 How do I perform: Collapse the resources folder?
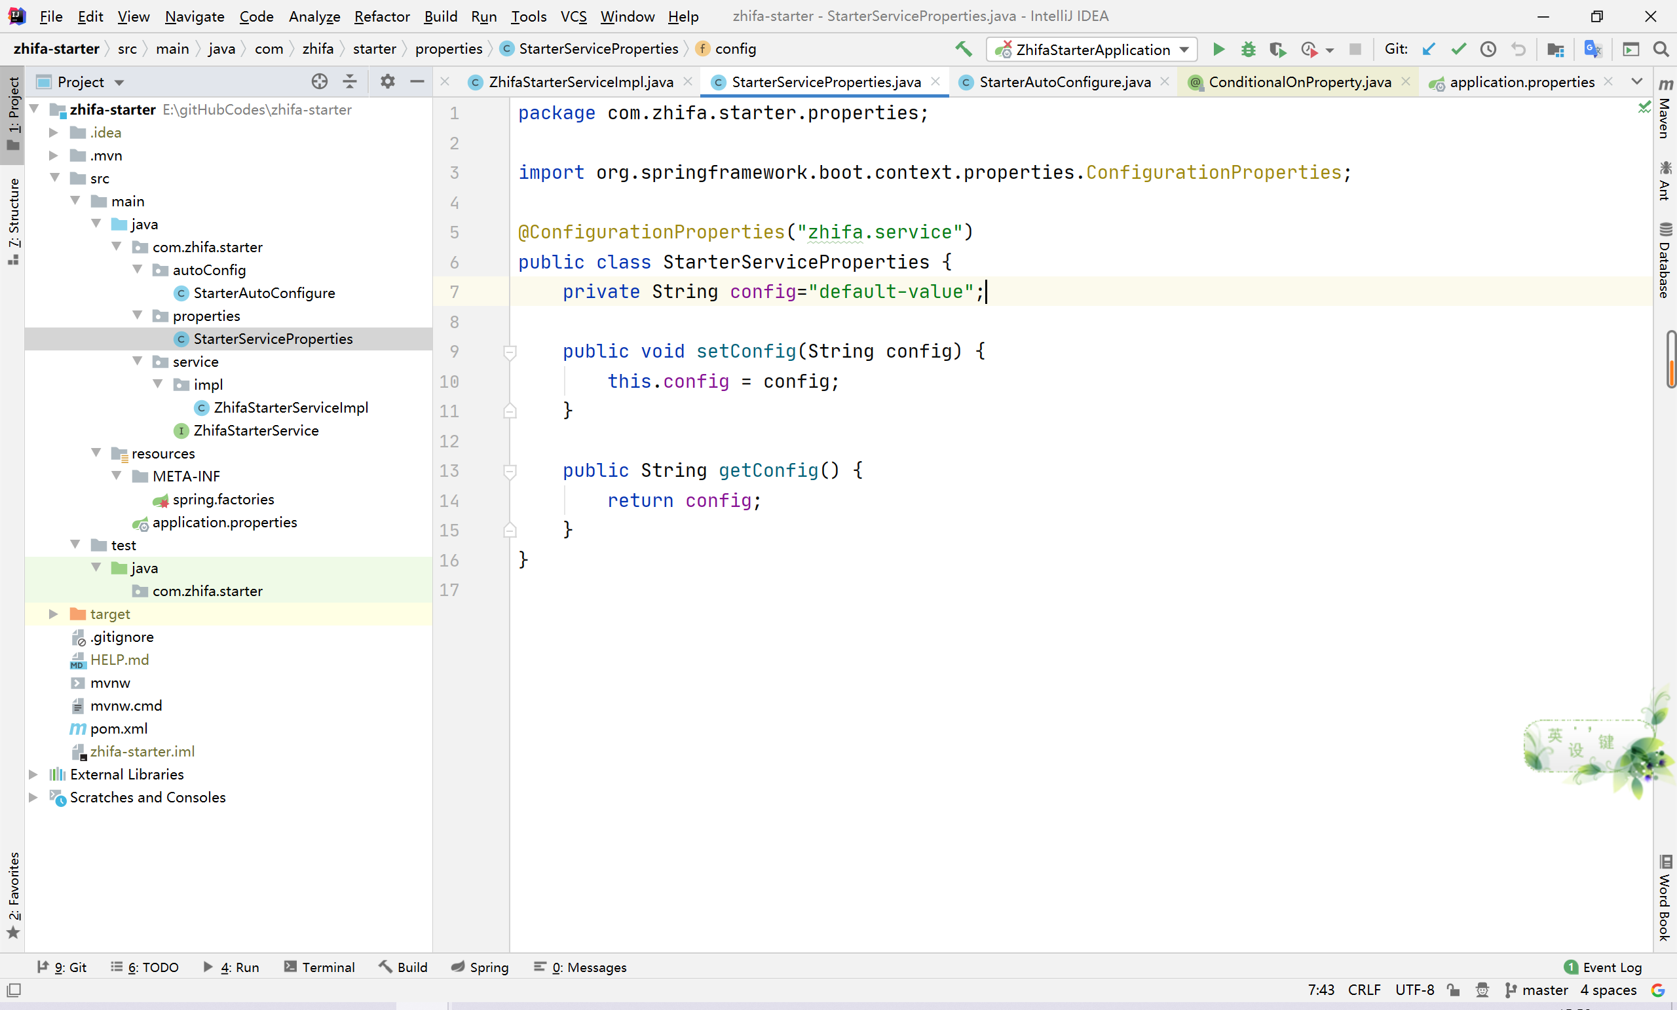coord(96,453)
